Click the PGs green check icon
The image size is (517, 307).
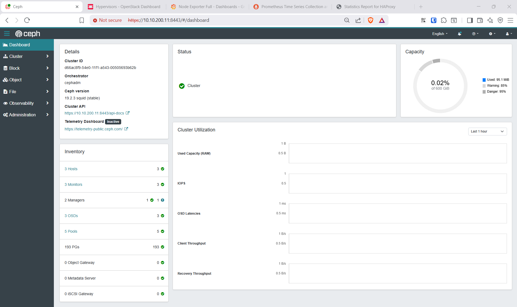tap(163, 247)
